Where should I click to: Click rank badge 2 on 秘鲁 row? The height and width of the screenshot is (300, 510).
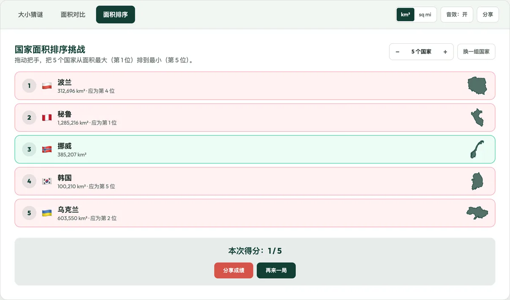point(29,118)
